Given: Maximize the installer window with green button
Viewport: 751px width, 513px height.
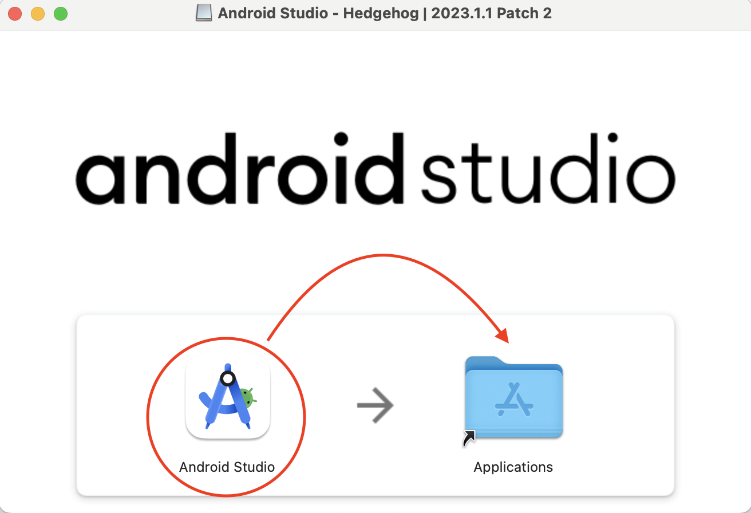Looking at the screenshot, I should [x=61, y=14].
